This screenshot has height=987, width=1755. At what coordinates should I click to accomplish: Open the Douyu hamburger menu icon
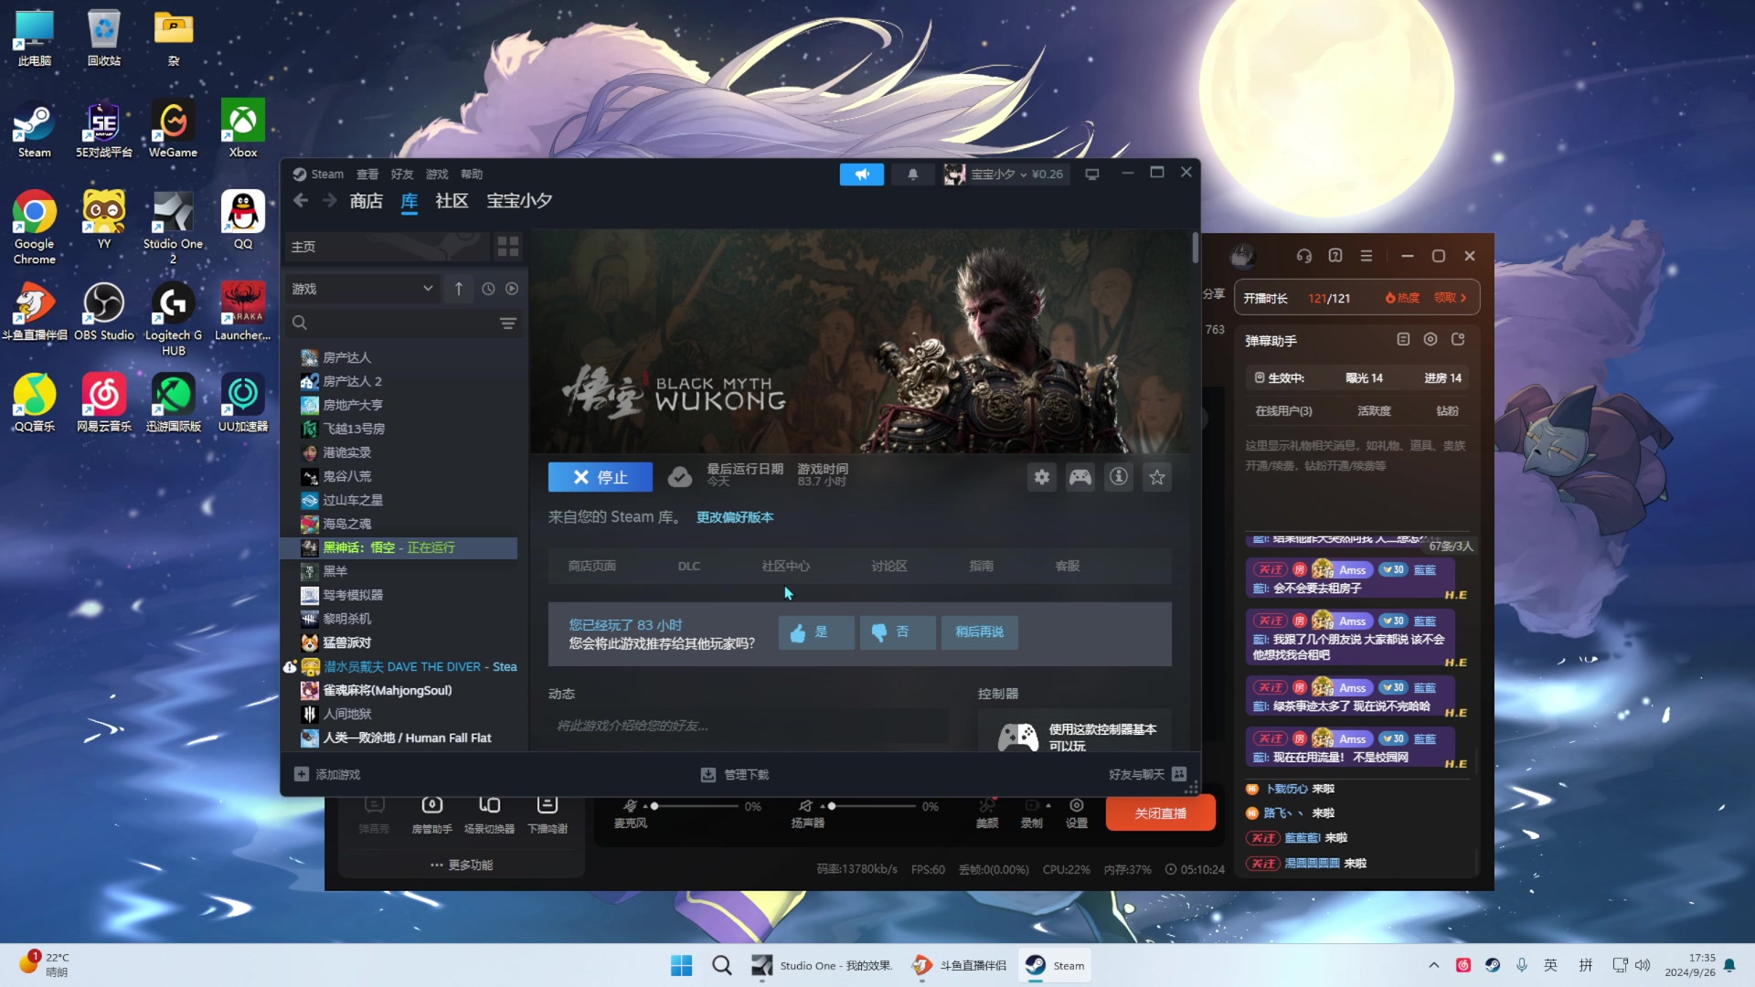coord(1367,256)
